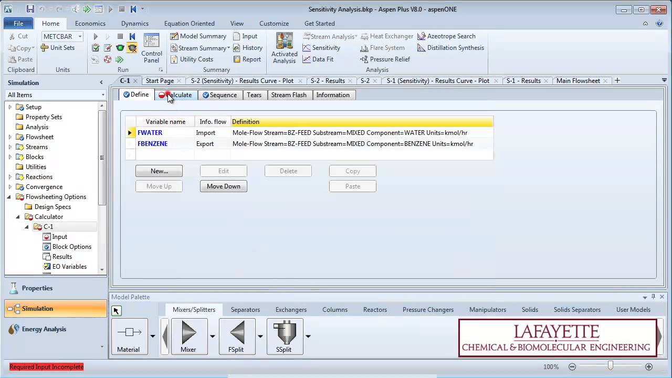The image size is (672, 378).
Task: Select the Reactors palette tab
Action: pos(375,310)
